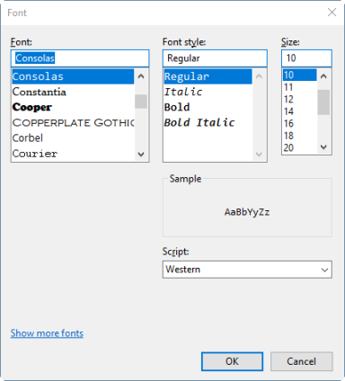Click the font list scroll-down arrow
The height and width of the screenshot is (381, 345).
(x=141, y=154)
